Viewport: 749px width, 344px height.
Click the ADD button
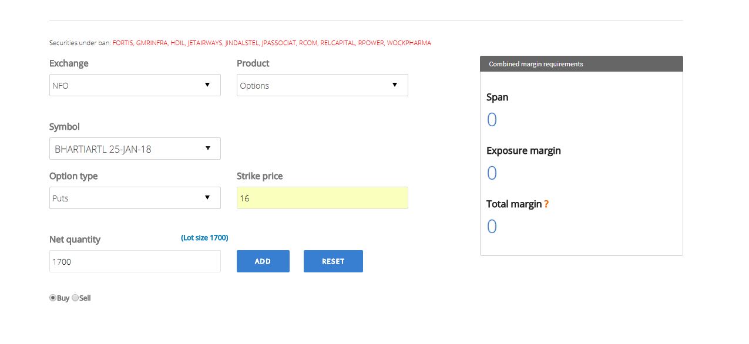pos(263,261)
